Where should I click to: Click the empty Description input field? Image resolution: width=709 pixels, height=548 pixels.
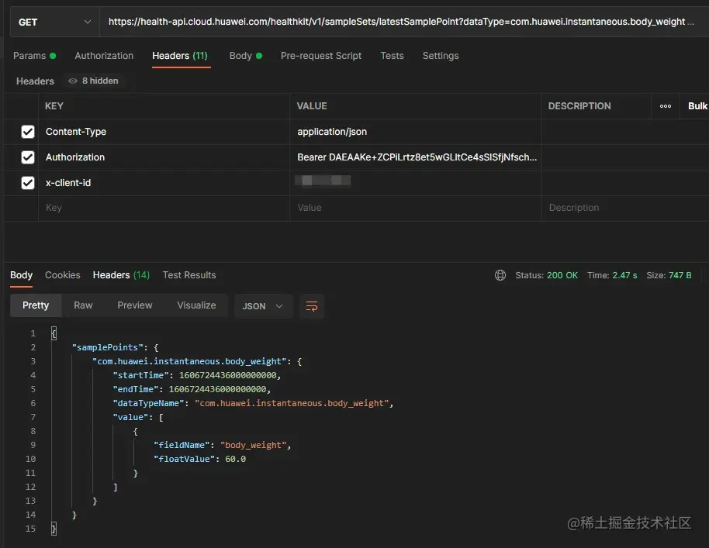click(x=626, y=208)
